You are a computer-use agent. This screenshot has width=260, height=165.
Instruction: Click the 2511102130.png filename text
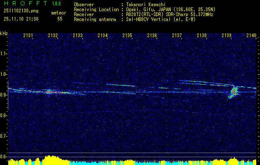[x=21, y=11]
